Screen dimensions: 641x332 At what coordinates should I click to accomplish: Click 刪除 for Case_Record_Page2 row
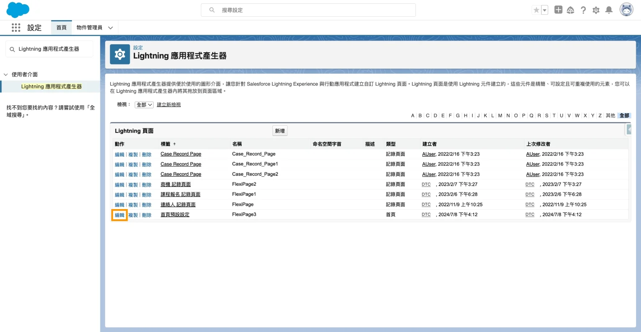tap(146, 175)
